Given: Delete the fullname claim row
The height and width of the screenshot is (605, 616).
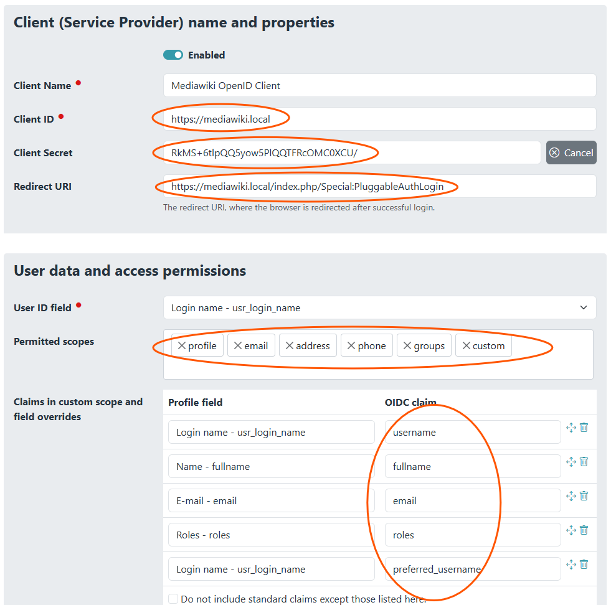Looking at the screenshot, I should (584, 462).
